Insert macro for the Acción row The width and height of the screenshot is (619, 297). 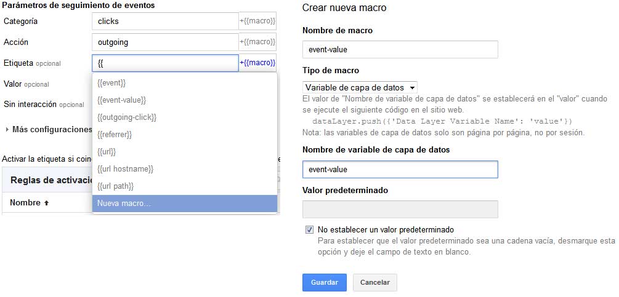coord(257,42)
